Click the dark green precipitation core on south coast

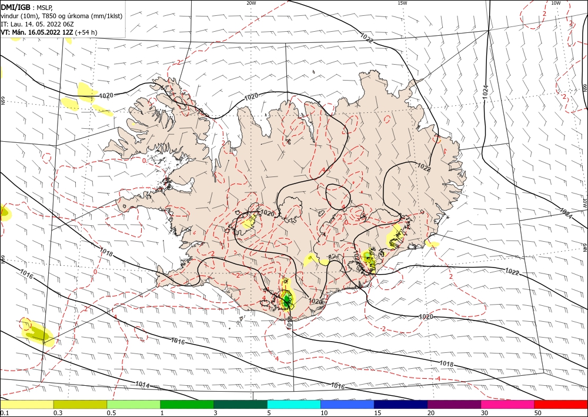click(x=287, y=301)
